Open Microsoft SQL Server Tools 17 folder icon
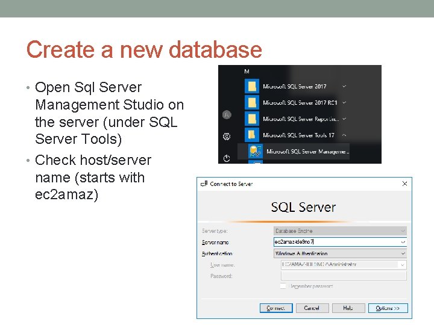This screenshot has width=434, height=325. tap(251, 135)
